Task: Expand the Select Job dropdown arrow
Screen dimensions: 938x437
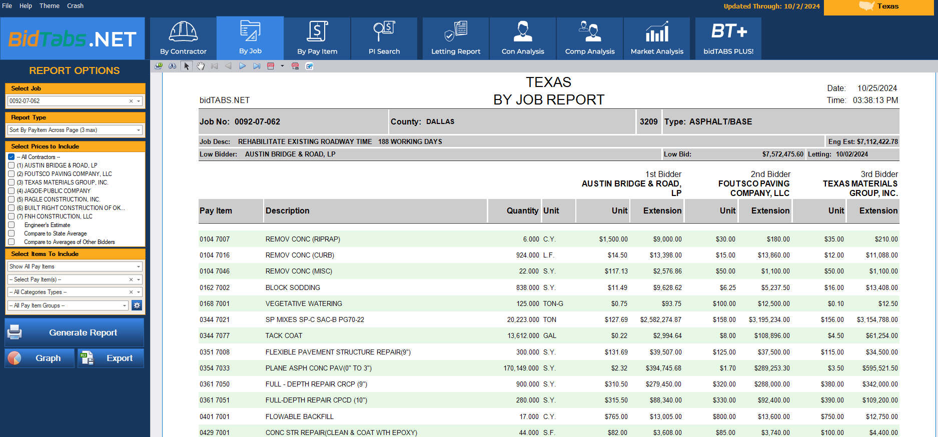Action: [139, 101]
